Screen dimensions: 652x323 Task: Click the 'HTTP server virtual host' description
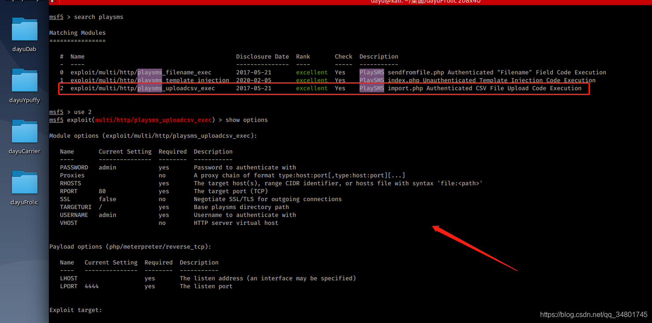[x=236, y=223]
